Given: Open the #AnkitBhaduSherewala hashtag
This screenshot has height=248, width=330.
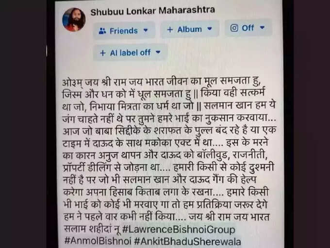Looking at the screenshot, I should pos(188,242).
